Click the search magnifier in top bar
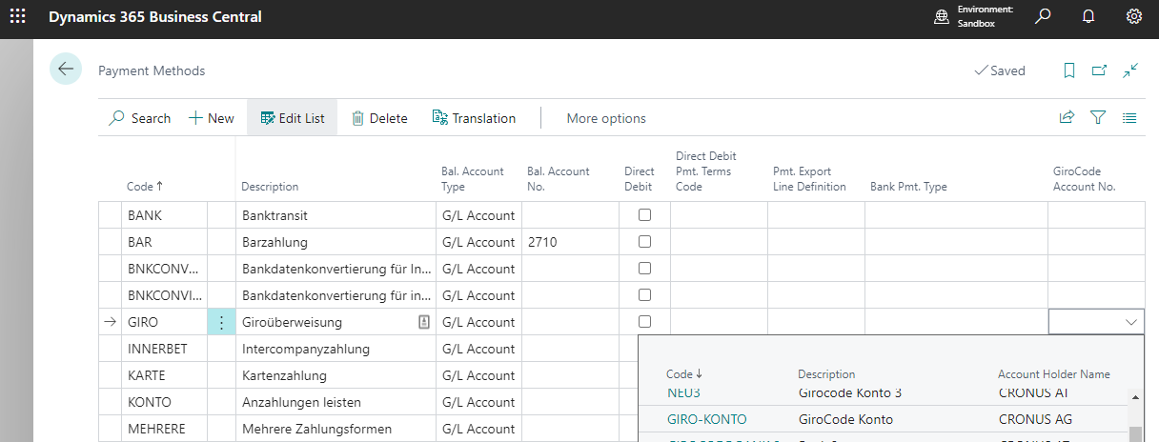 point(1044,16)
